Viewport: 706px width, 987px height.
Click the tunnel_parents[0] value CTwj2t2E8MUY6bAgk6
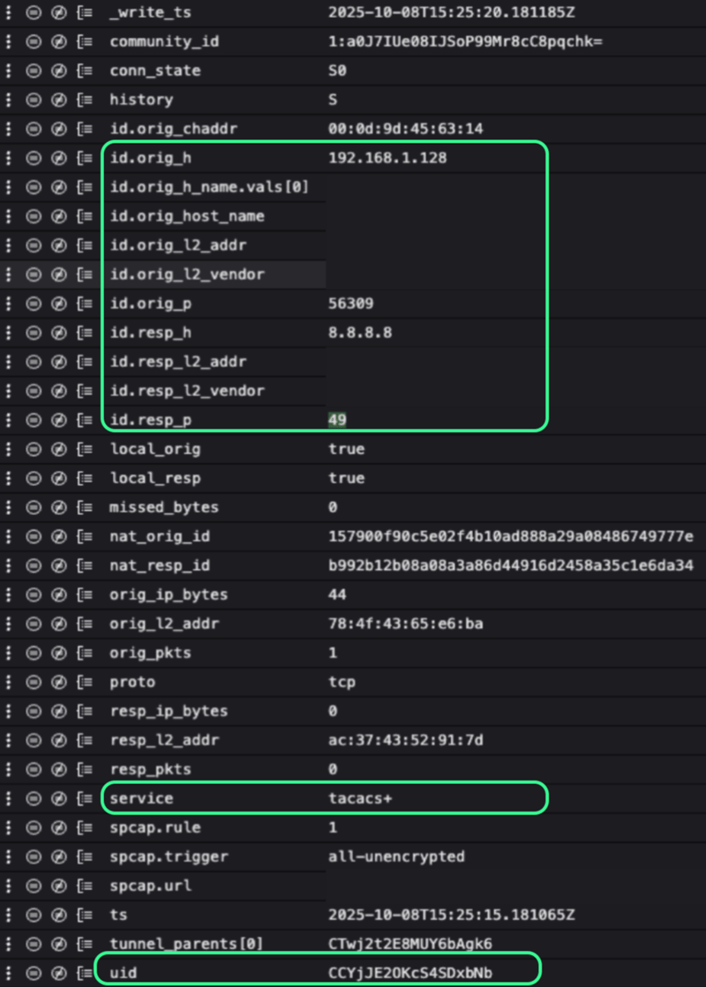[x=409, y=944]
